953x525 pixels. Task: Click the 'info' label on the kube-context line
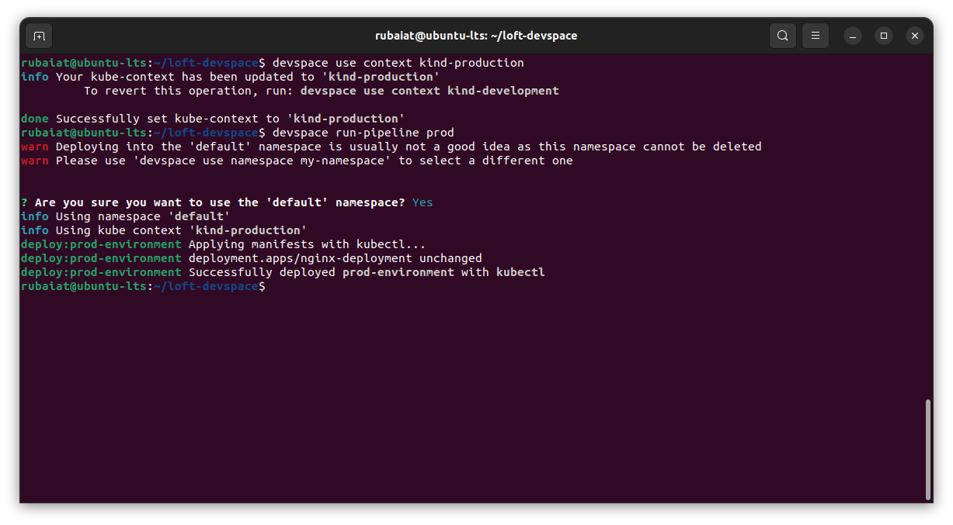34,76
